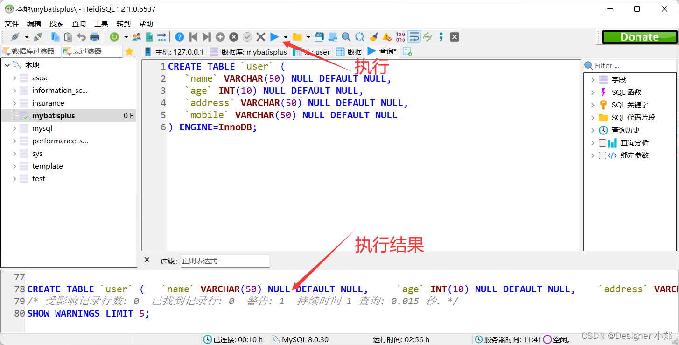Viewport: 679px width, 345px height.
Task: Click the green Donate button
Action: [x=639, y=37]
